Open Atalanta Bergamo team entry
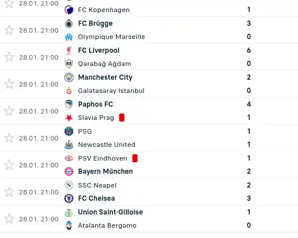This screenshot has width=298, height=238. click(x=107, y=225)
